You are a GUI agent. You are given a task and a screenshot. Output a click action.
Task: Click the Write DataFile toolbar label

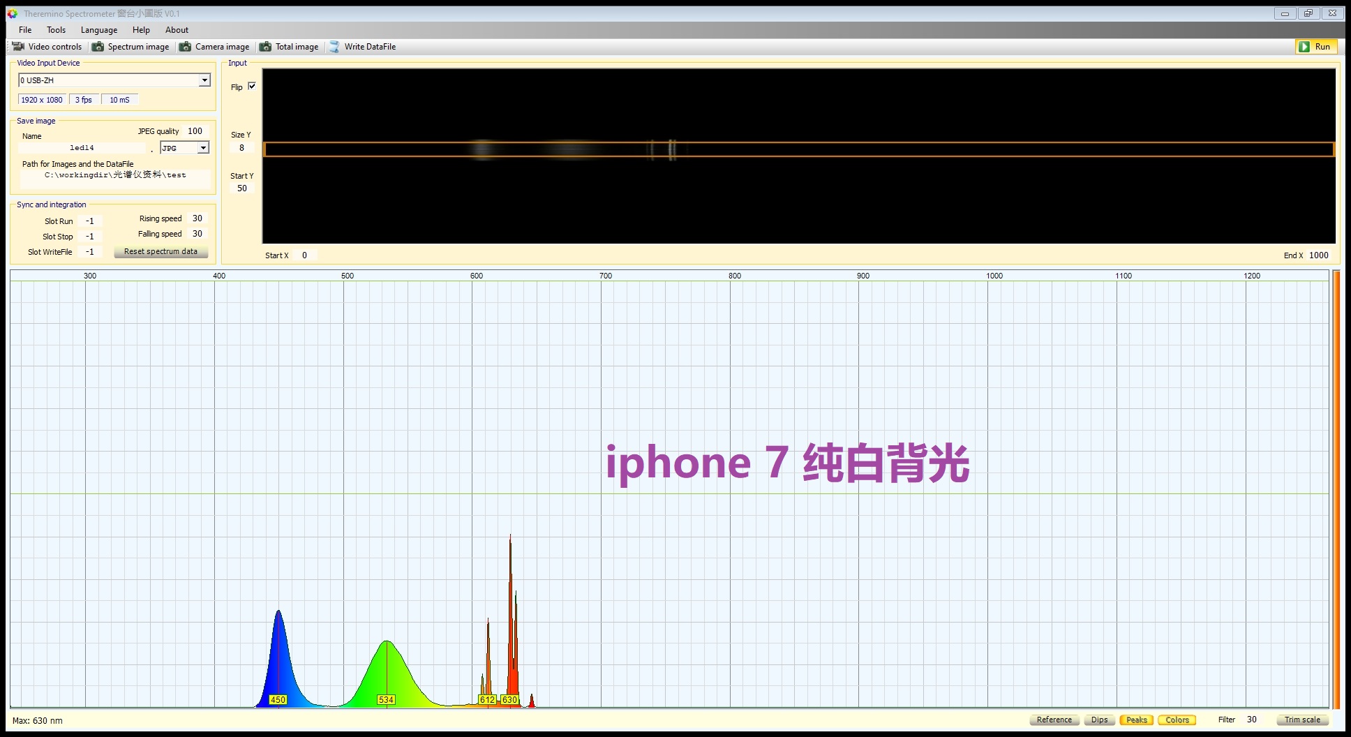(x=370, y=47)
